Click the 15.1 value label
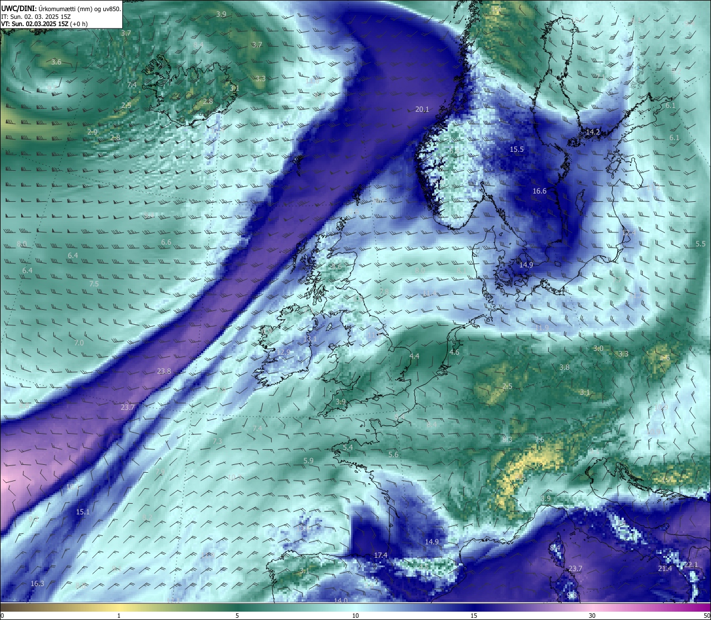Screen dimensions: 711x620 (x=83, y=512)
